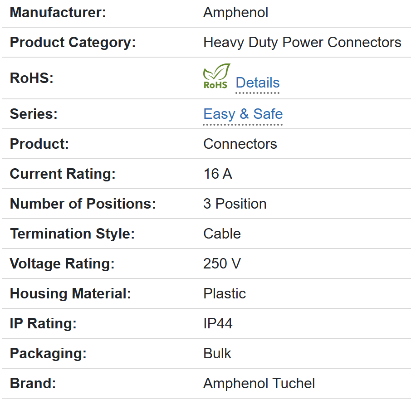Image resolution: width=411 pixels, height=400 pixels.
Task: Click the Series label
Action: click(x=34, y=114)
